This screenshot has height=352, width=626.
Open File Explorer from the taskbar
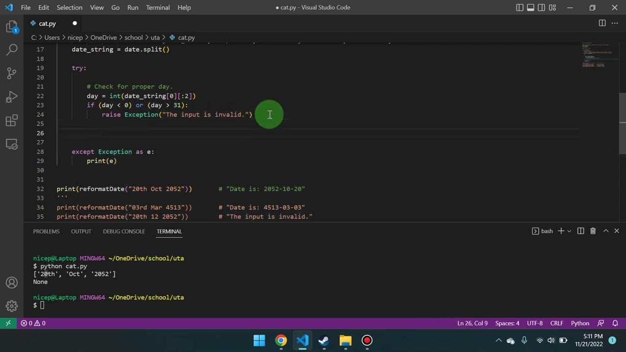click(345, 340)
